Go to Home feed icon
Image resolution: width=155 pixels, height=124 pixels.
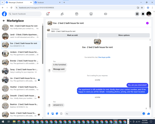[x=48, y=14]
